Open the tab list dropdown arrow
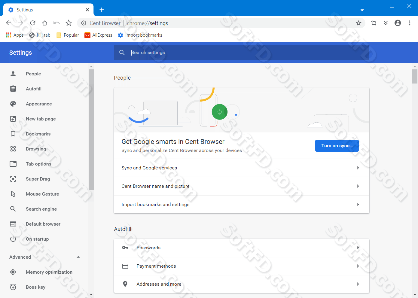The height and width of the screenshot is (298, 418). pyautogui.click(x=362, y=10)
